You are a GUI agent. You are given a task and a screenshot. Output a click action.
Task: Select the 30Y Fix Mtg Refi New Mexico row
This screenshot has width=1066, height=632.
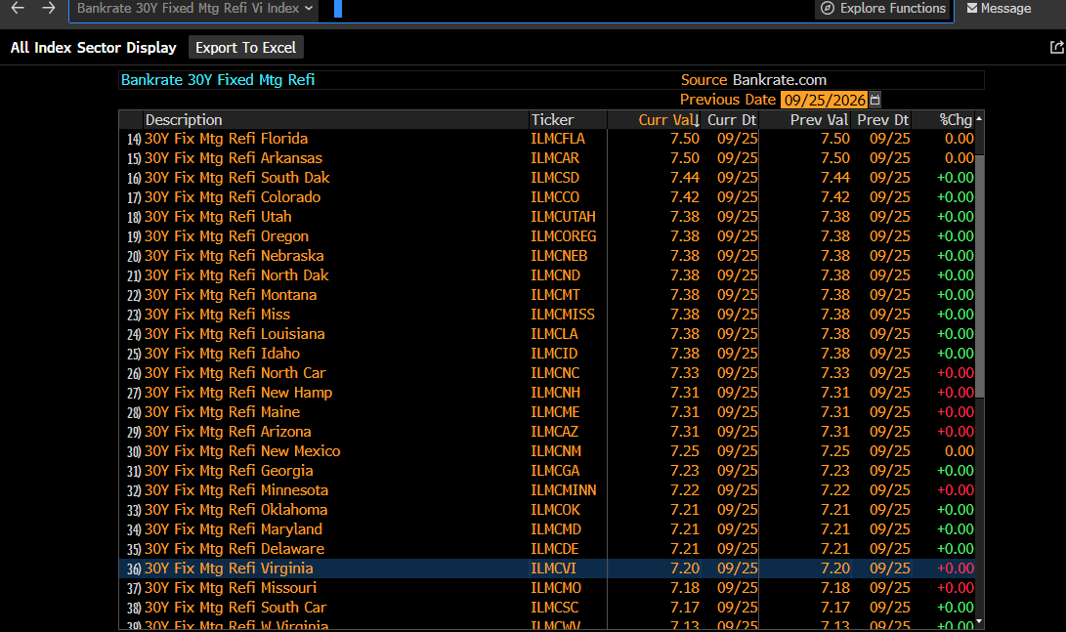tap(547, 452)
